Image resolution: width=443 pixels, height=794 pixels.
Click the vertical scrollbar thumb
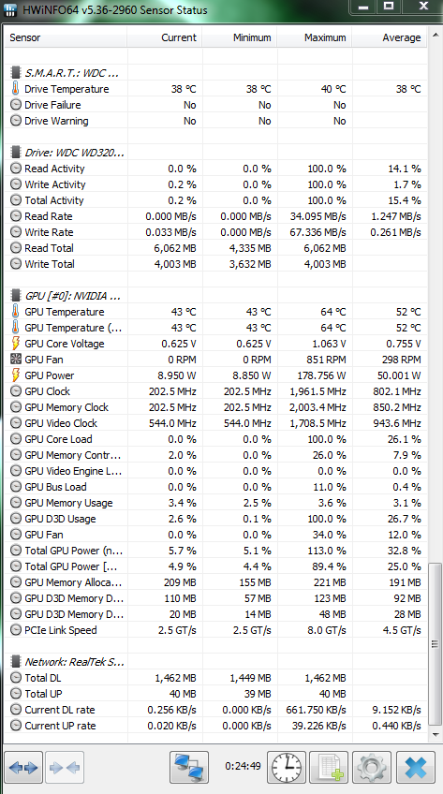[435, 643]
